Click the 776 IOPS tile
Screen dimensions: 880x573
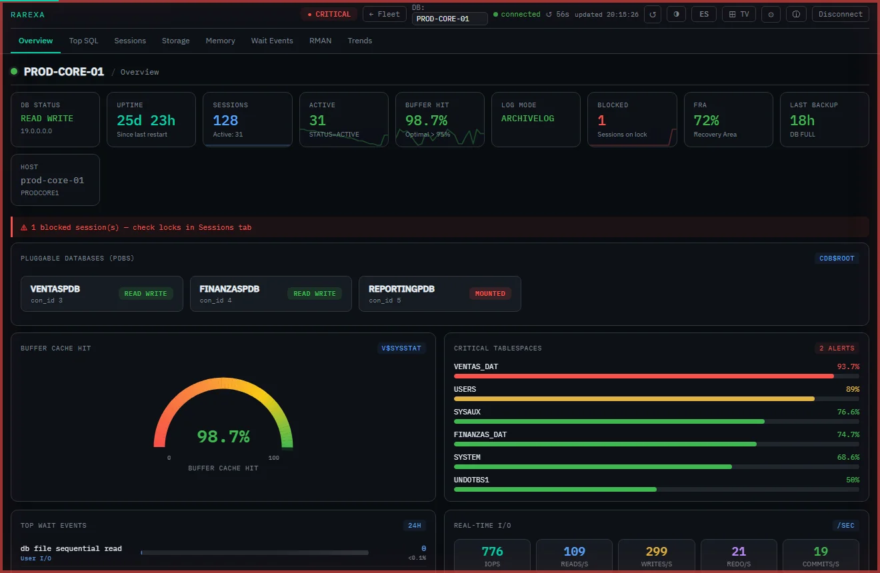[492, 556]
